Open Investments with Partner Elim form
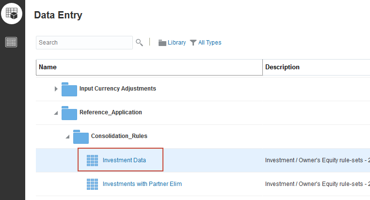The width and height of the screenshot is (370, 200). tap(142, 184)
